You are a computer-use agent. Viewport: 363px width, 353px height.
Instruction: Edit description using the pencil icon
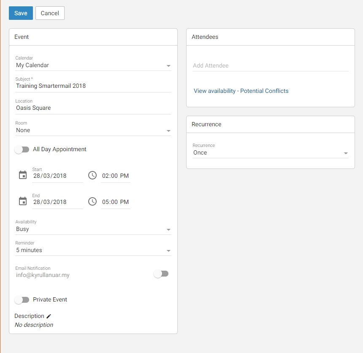coord(49,316)
